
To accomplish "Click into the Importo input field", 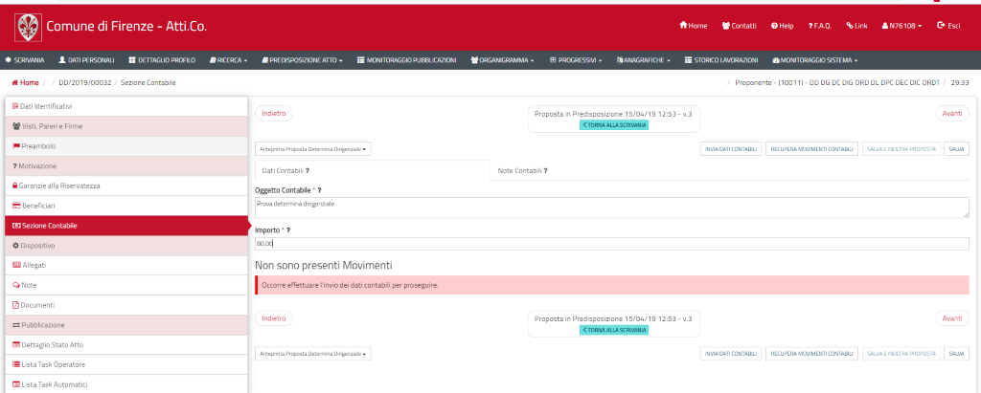I will [612, 245].
